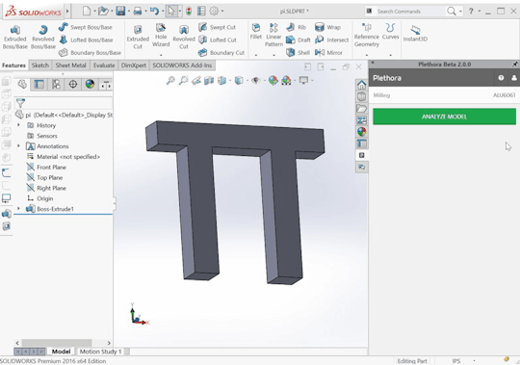Click feature tree horizontal scrollbar

pyautogui.click(x=57, y=343)
